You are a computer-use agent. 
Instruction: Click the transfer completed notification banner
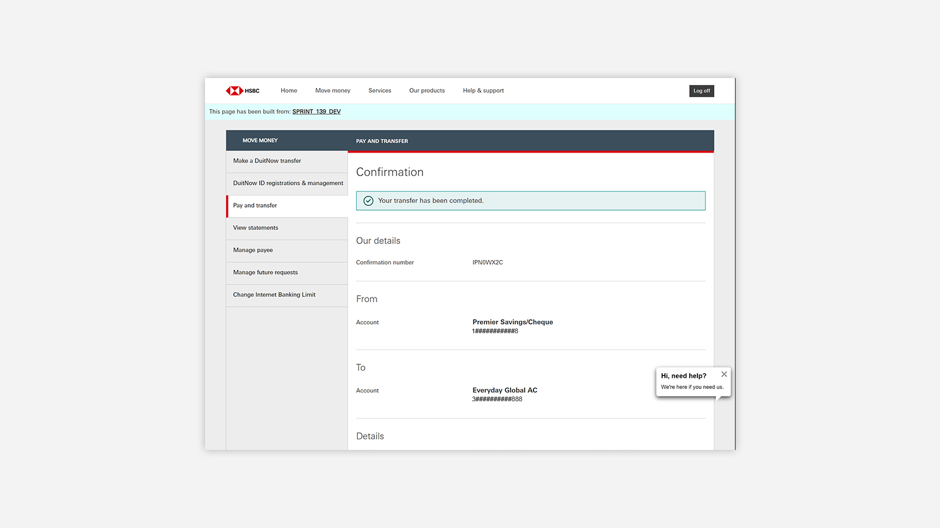point(530,201)
